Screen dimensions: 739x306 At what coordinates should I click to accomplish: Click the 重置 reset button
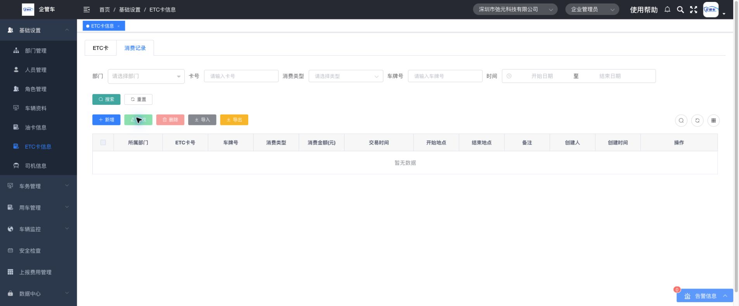tap(138, 99)
